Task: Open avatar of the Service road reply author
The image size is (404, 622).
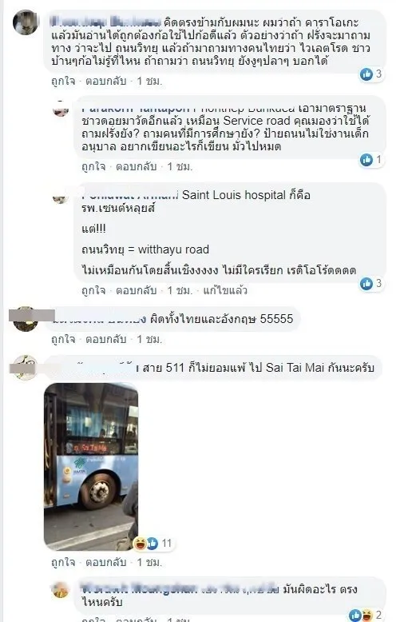Action: click(61, 108)
